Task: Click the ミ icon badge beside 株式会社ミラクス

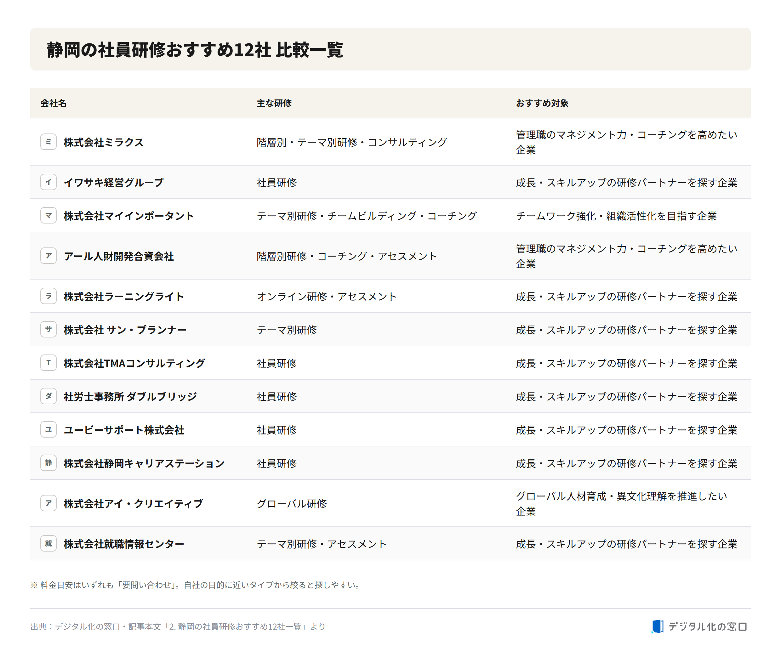Action: point(48,142)
